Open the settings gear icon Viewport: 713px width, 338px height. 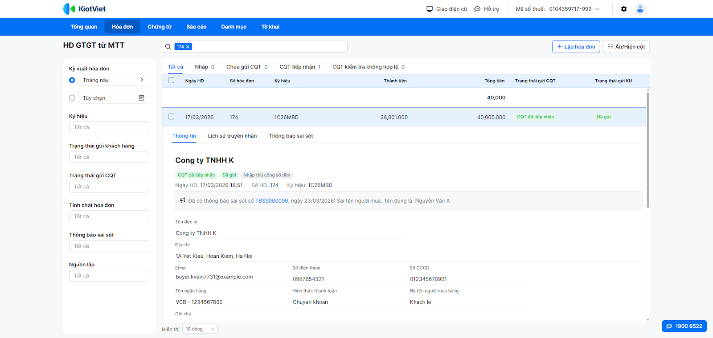[623, 9]
